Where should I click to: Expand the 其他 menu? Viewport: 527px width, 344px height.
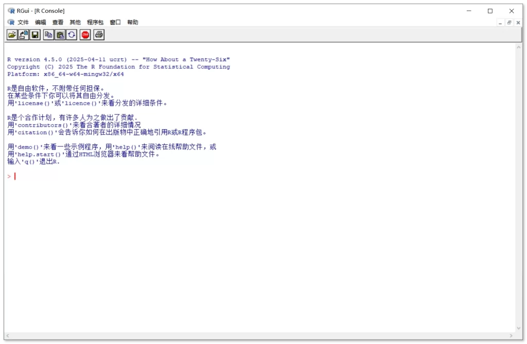pyautogui.click(x=75, y=22)
